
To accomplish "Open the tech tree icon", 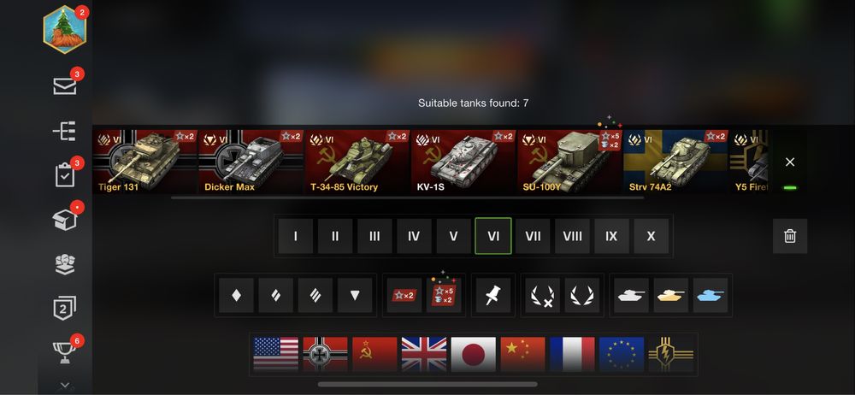I will [x=64, y=131].
